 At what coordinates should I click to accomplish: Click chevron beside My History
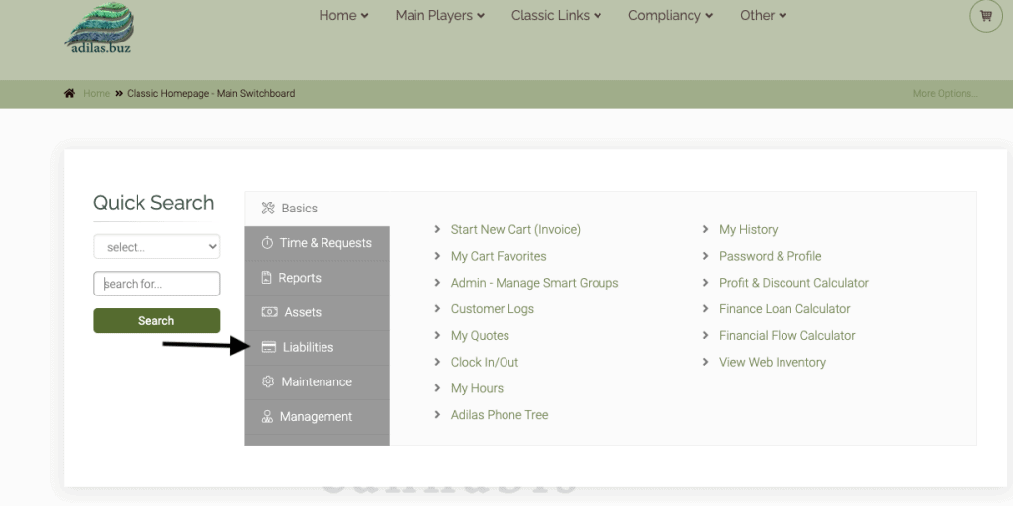tap(705, 229)
